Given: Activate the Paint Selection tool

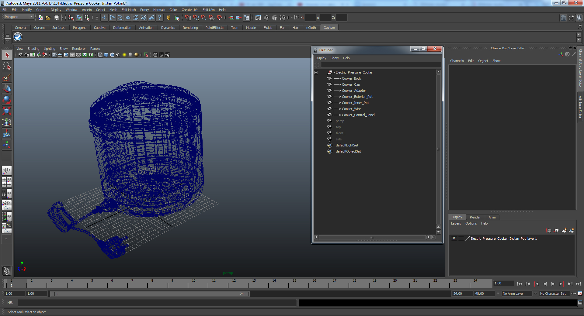Looking at the screenshot, I should (7, 77).
